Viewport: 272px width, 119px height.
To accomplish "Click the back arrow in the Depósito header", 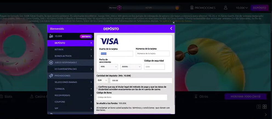I will pos(171,28).
